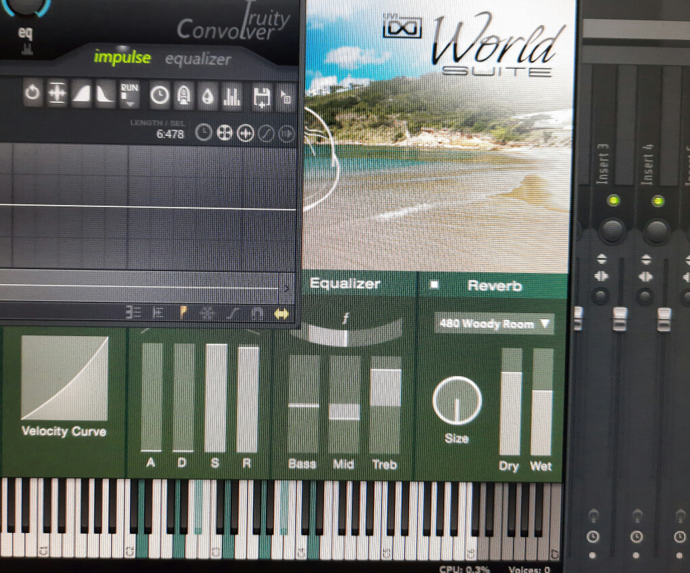This screenshot has height=573, width=690.
Task: Click the envelope snap icon in Convolver bottom bar
Action: 157,313
